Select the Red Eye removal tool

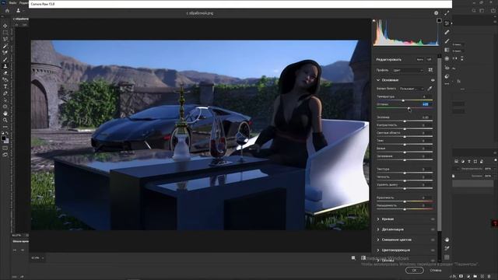447,68
